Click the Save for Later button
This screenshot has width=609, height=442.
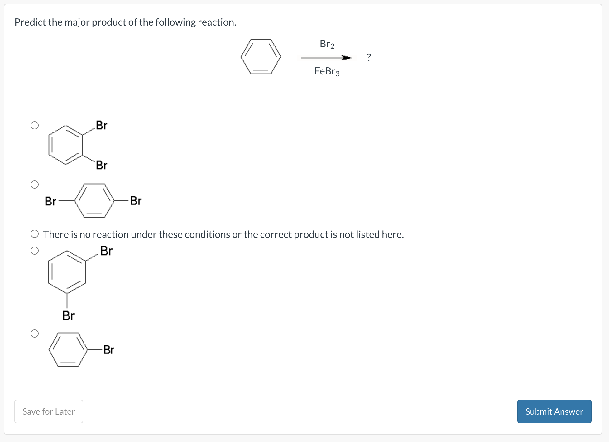pyautogui.click(x=48, y=411)
